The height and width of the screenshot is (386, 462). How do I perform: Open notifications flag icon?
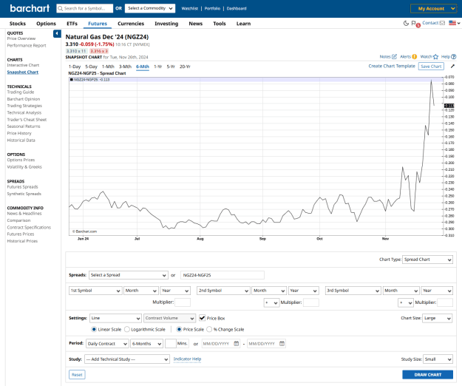point(415,23)
